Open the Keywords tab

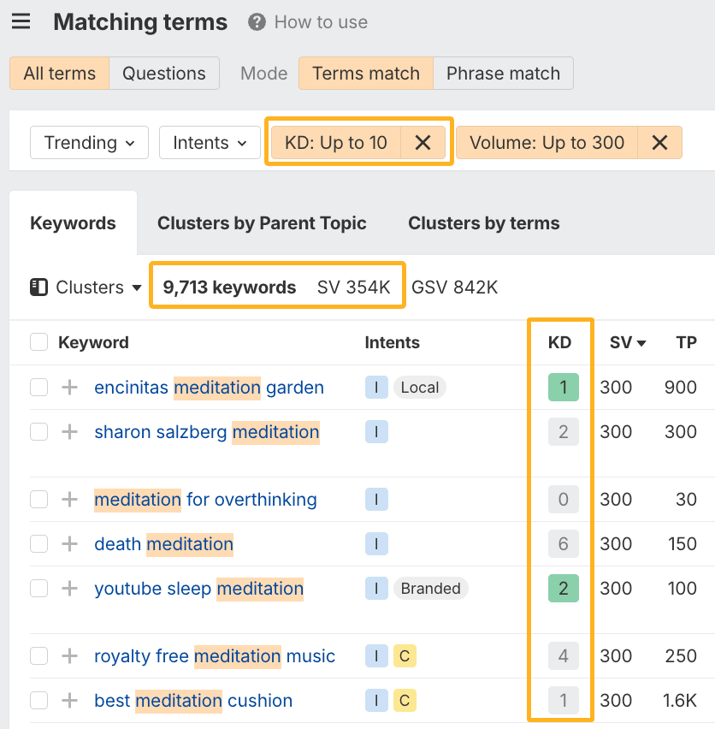(73, 223)
